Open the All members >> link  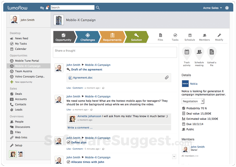(190, 156)
